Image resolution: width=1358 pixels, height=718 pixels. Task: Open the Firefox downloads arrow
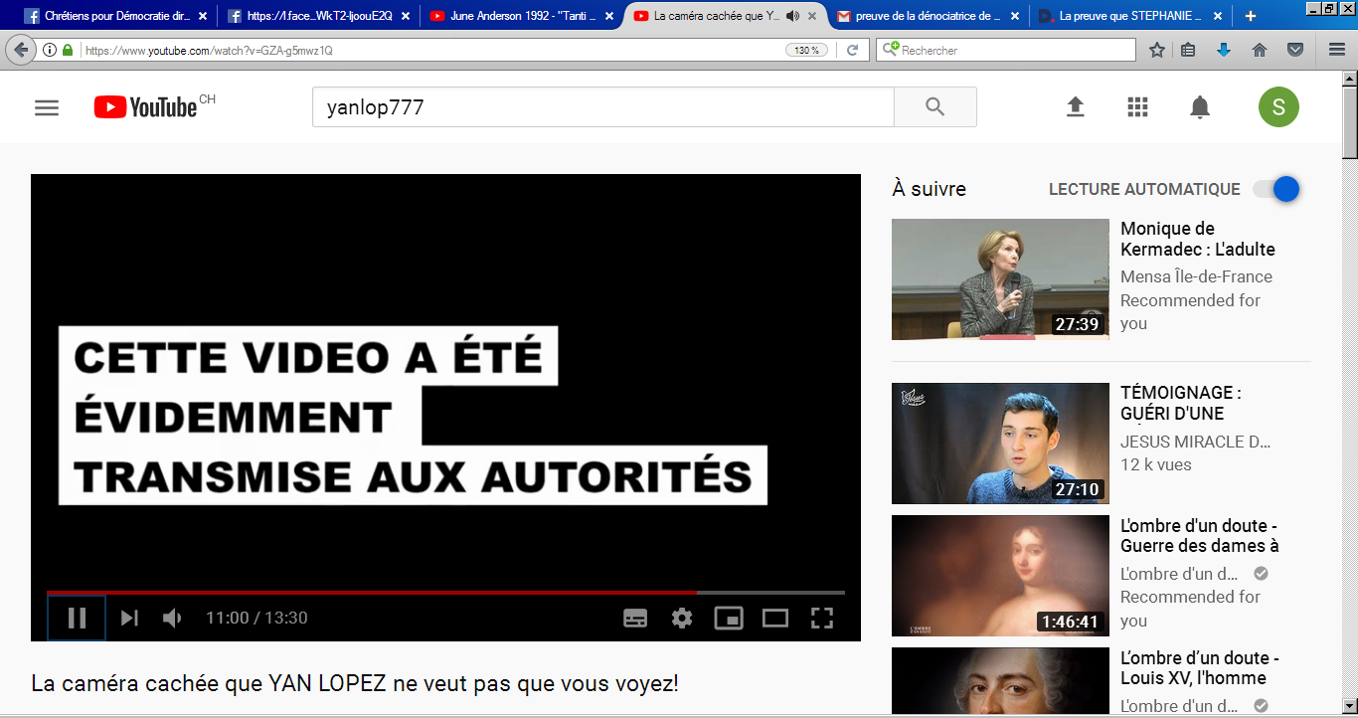pos(1224,50)
